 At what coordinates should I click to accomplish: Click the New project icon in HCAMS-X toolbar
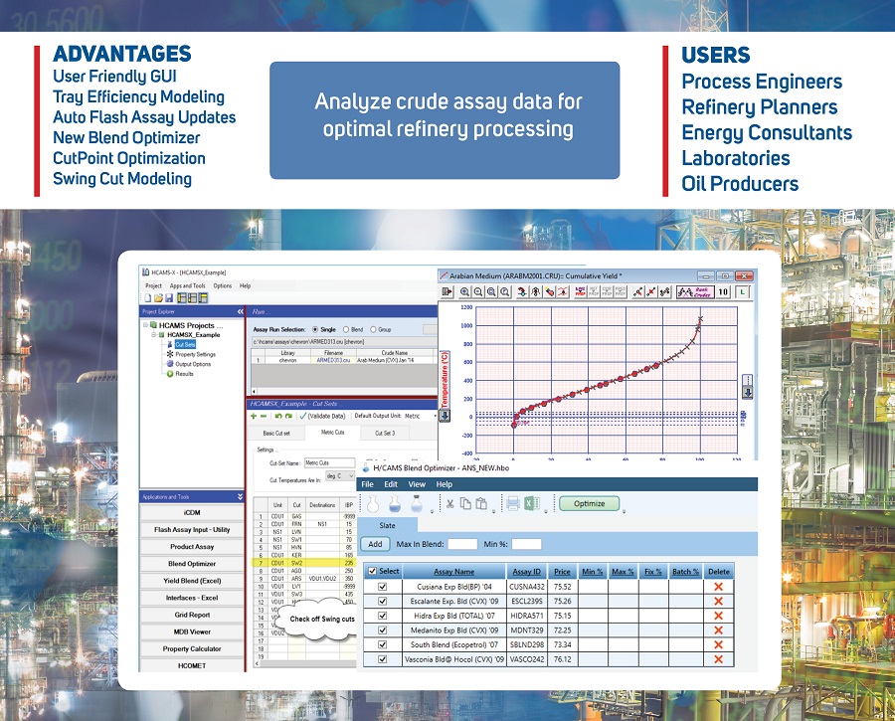(148, 298)
